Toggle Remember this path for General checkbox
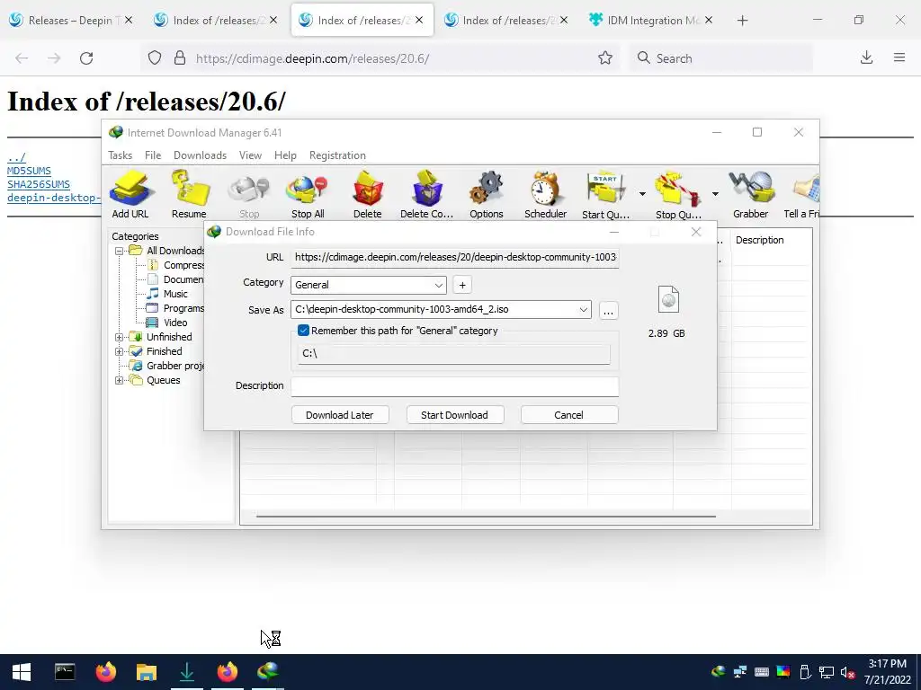Image resolution: width=921 pixels, height=690 pixels. 303,331
